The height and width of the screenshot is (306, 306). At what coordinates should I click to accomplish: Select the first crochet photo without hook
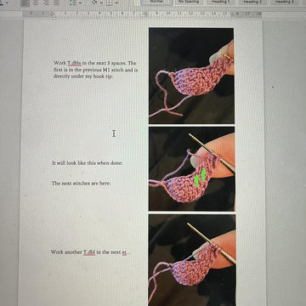tap(191, 76)
